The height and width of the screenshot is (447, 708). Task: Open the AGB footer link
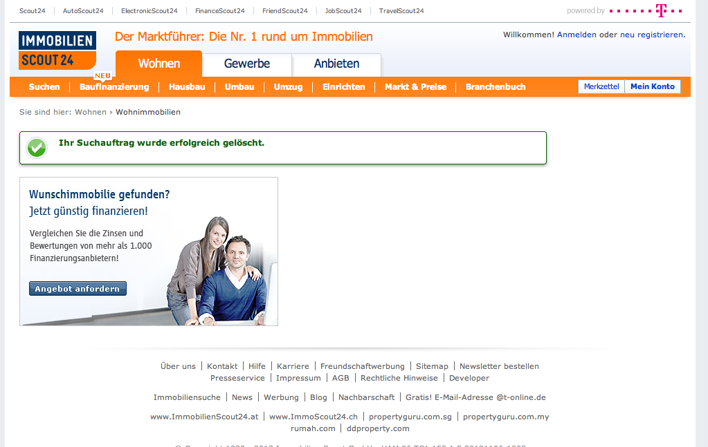pyautogui.click(x=341, y=378)
